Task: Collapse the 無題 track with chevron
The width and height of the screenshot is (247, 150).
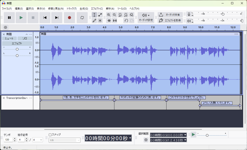Action: point(27,34)
